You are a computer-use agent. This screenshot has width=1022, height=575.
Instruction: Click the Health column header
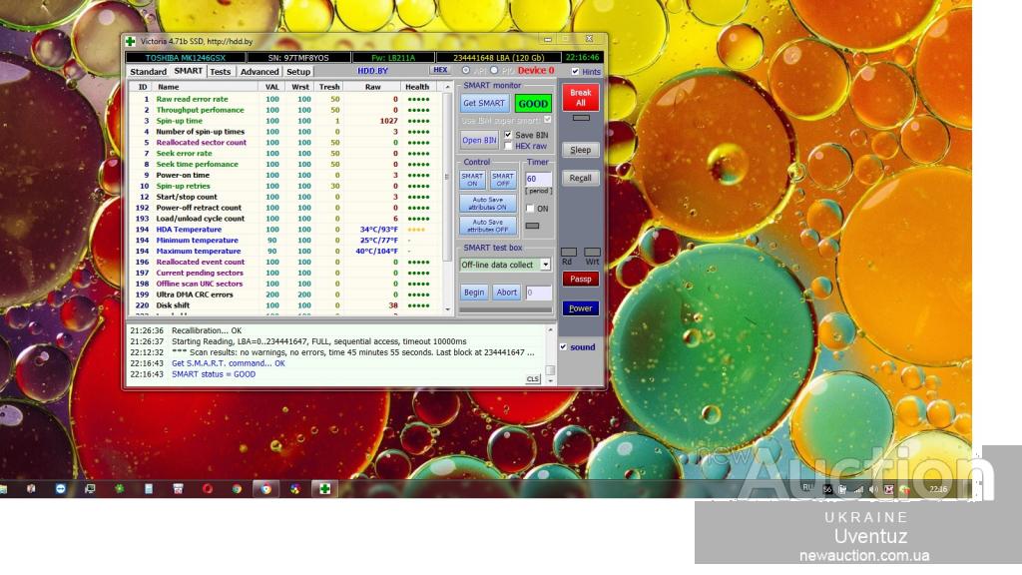[417, 87]
